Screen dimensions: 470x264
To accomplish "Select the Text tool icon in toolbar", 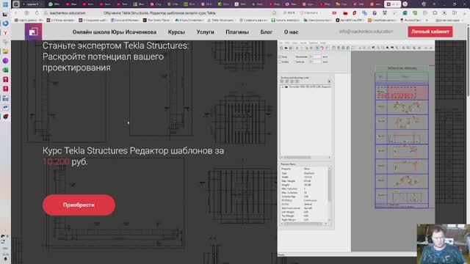I will coord(297,48).
